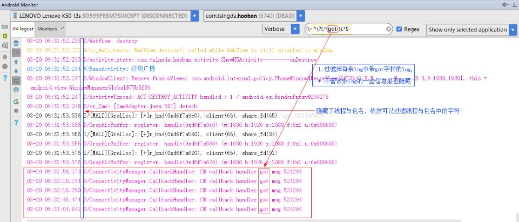519x222 pixels.
Task: Click the help question mark below the small gear
Action: [x=16, y=122]
